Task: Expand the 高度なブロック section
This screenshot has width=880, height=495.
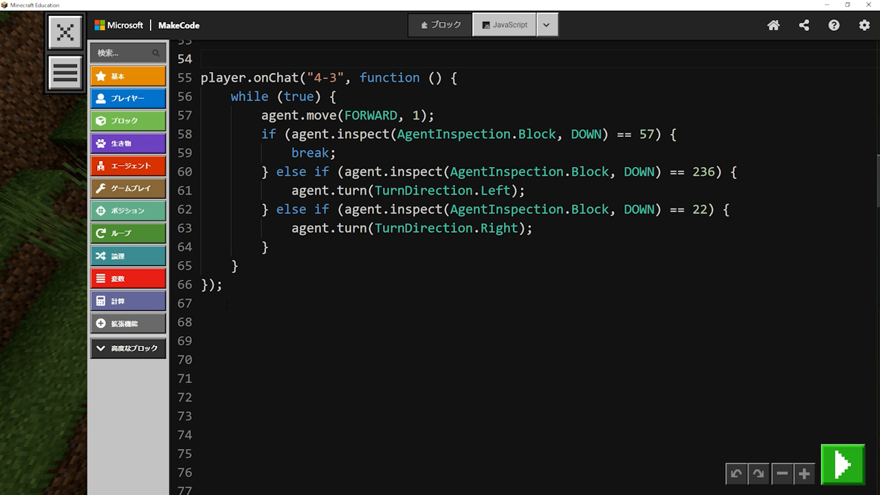Action: tap(128, 349)
